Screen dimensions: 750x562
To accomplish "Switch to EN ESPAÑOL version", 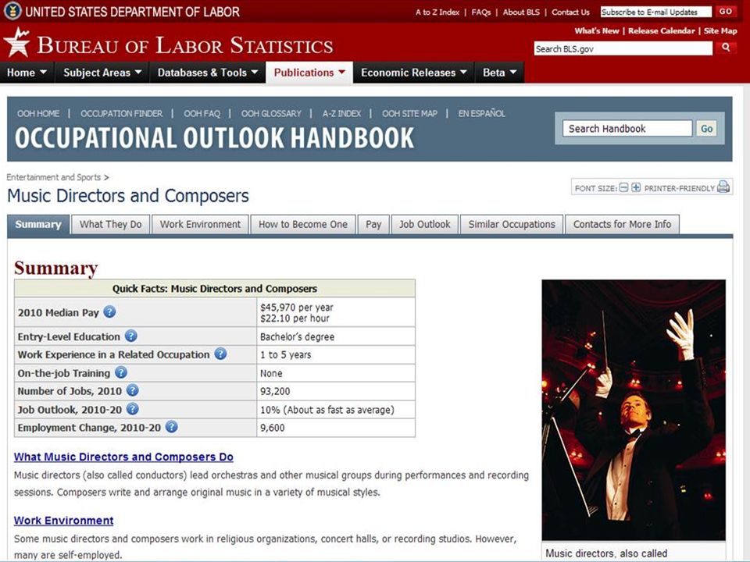I will pos(482,114).
